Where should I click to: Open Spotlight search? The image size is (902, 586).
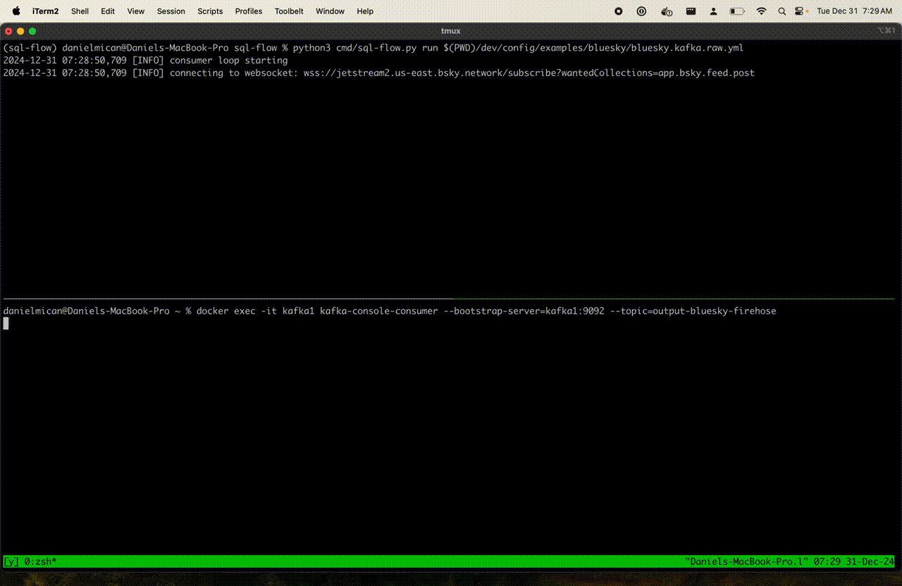[x=781, y=11]
